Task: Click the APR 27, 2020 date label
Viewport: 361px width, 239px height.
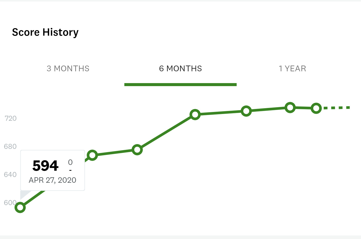Action: pos(52,180)
